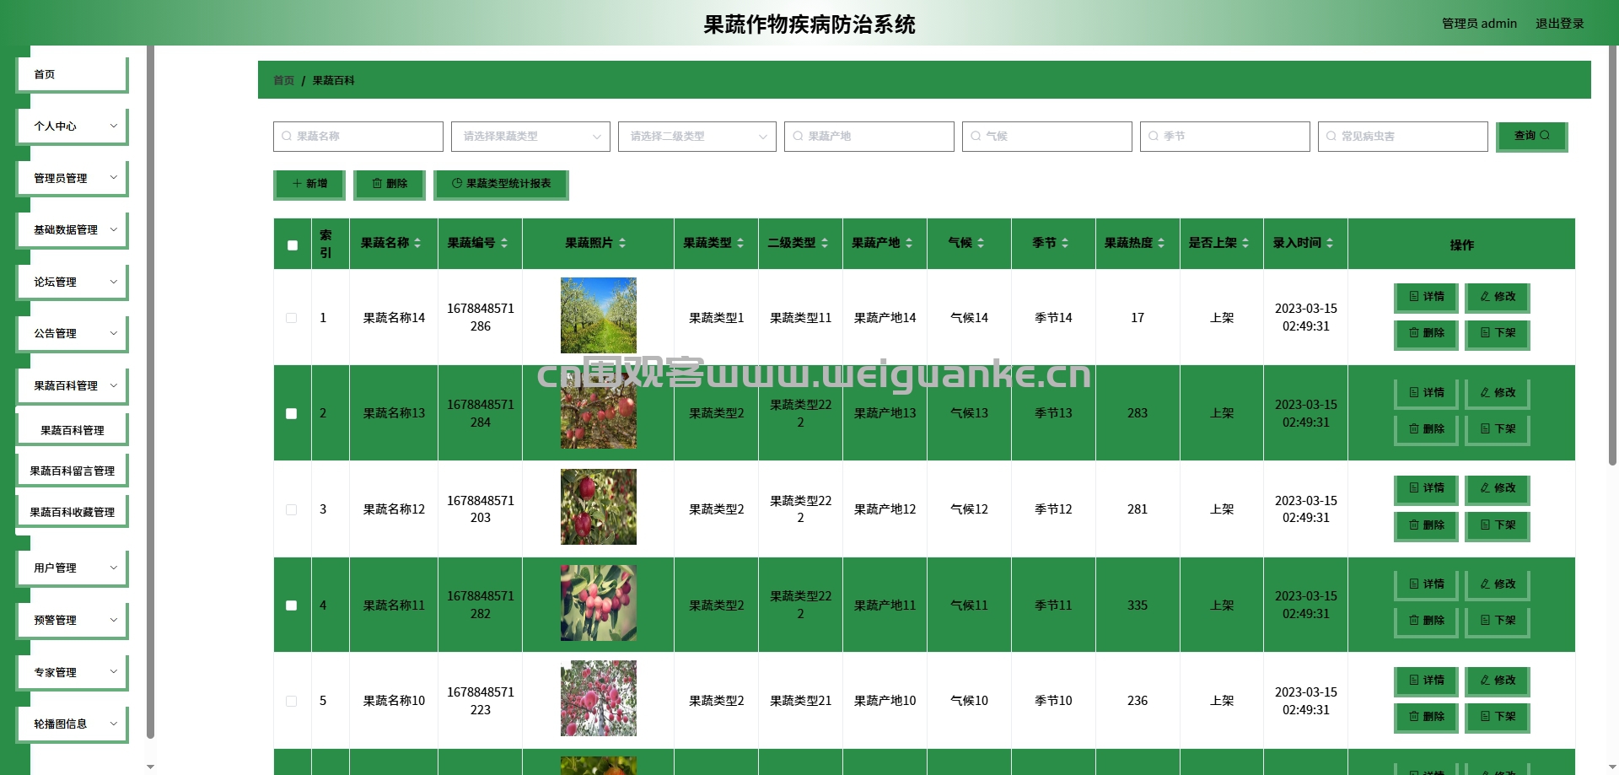Image resolution: width=1619 pixels, height=775 pixels.
Task: Open 果蔬类型统计报表 report
Action: pos(501,185)
